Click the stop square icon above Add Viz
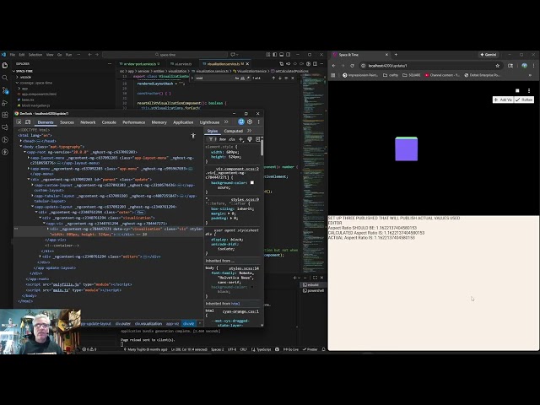The image size is (540, 405). 517,90
